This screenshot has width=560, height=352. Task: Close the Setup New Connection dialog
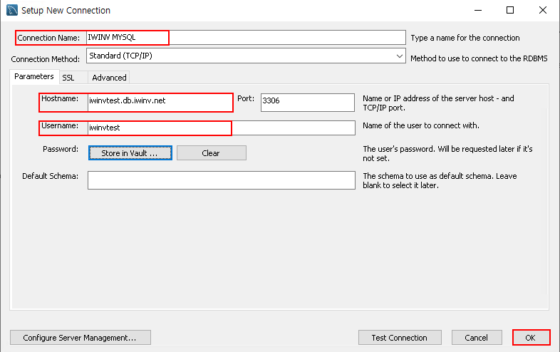point(543,11)
